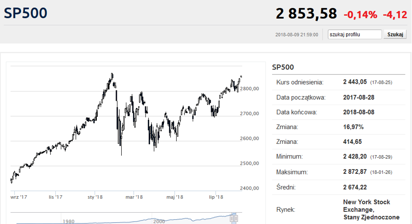Click the red -4,12 point change
The width and height of the screenshot is (412, 224).
[x=395, y=14]
